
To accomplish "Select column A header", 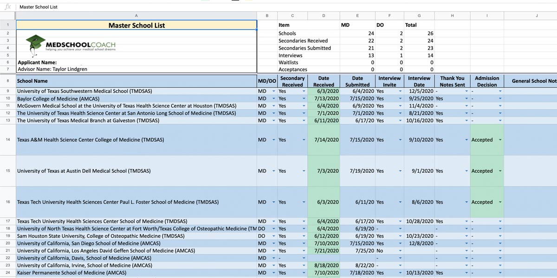I will pos(136,16).
